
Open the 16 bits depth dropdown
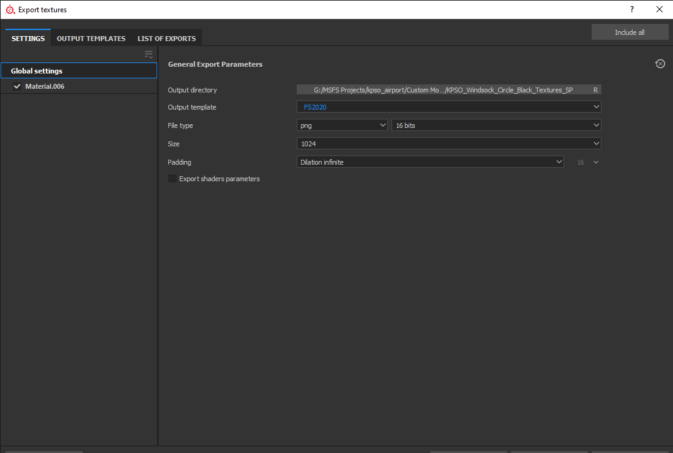point(496,125)
